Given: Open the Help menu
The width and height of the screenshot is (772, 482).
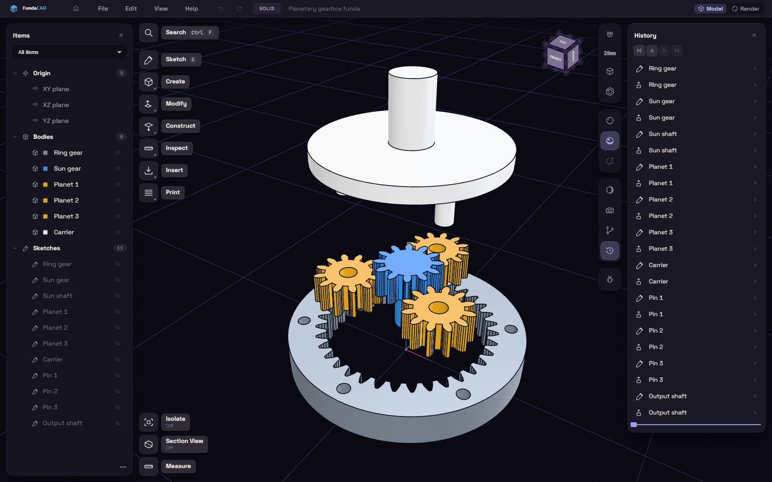Looking at the screenshot, I should (192, 9).
